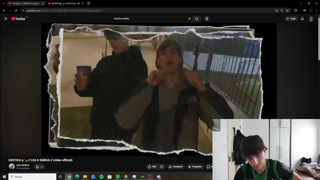Close the EXOTICA tab
The height and width of the screenshot is (180, 320).
click(83, 3)
